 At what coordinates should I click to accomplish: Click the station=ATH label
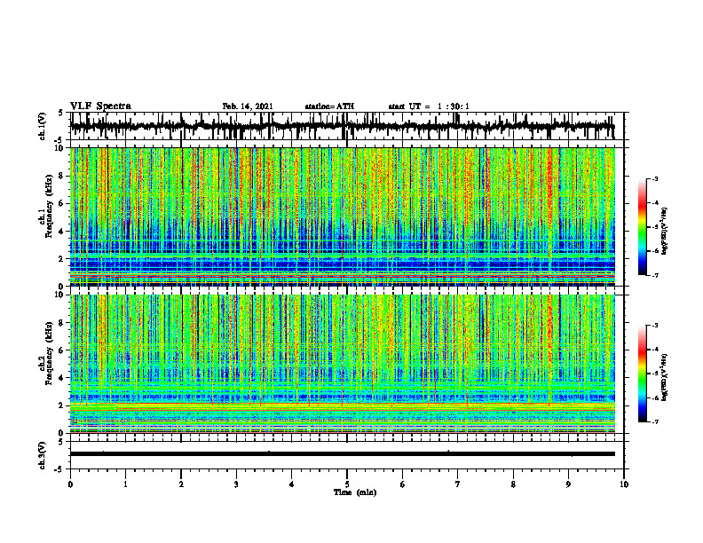pos(329,106)
